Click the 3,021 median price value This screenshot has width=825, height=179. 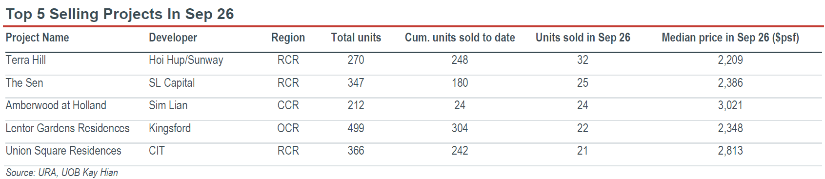point(730,105)
